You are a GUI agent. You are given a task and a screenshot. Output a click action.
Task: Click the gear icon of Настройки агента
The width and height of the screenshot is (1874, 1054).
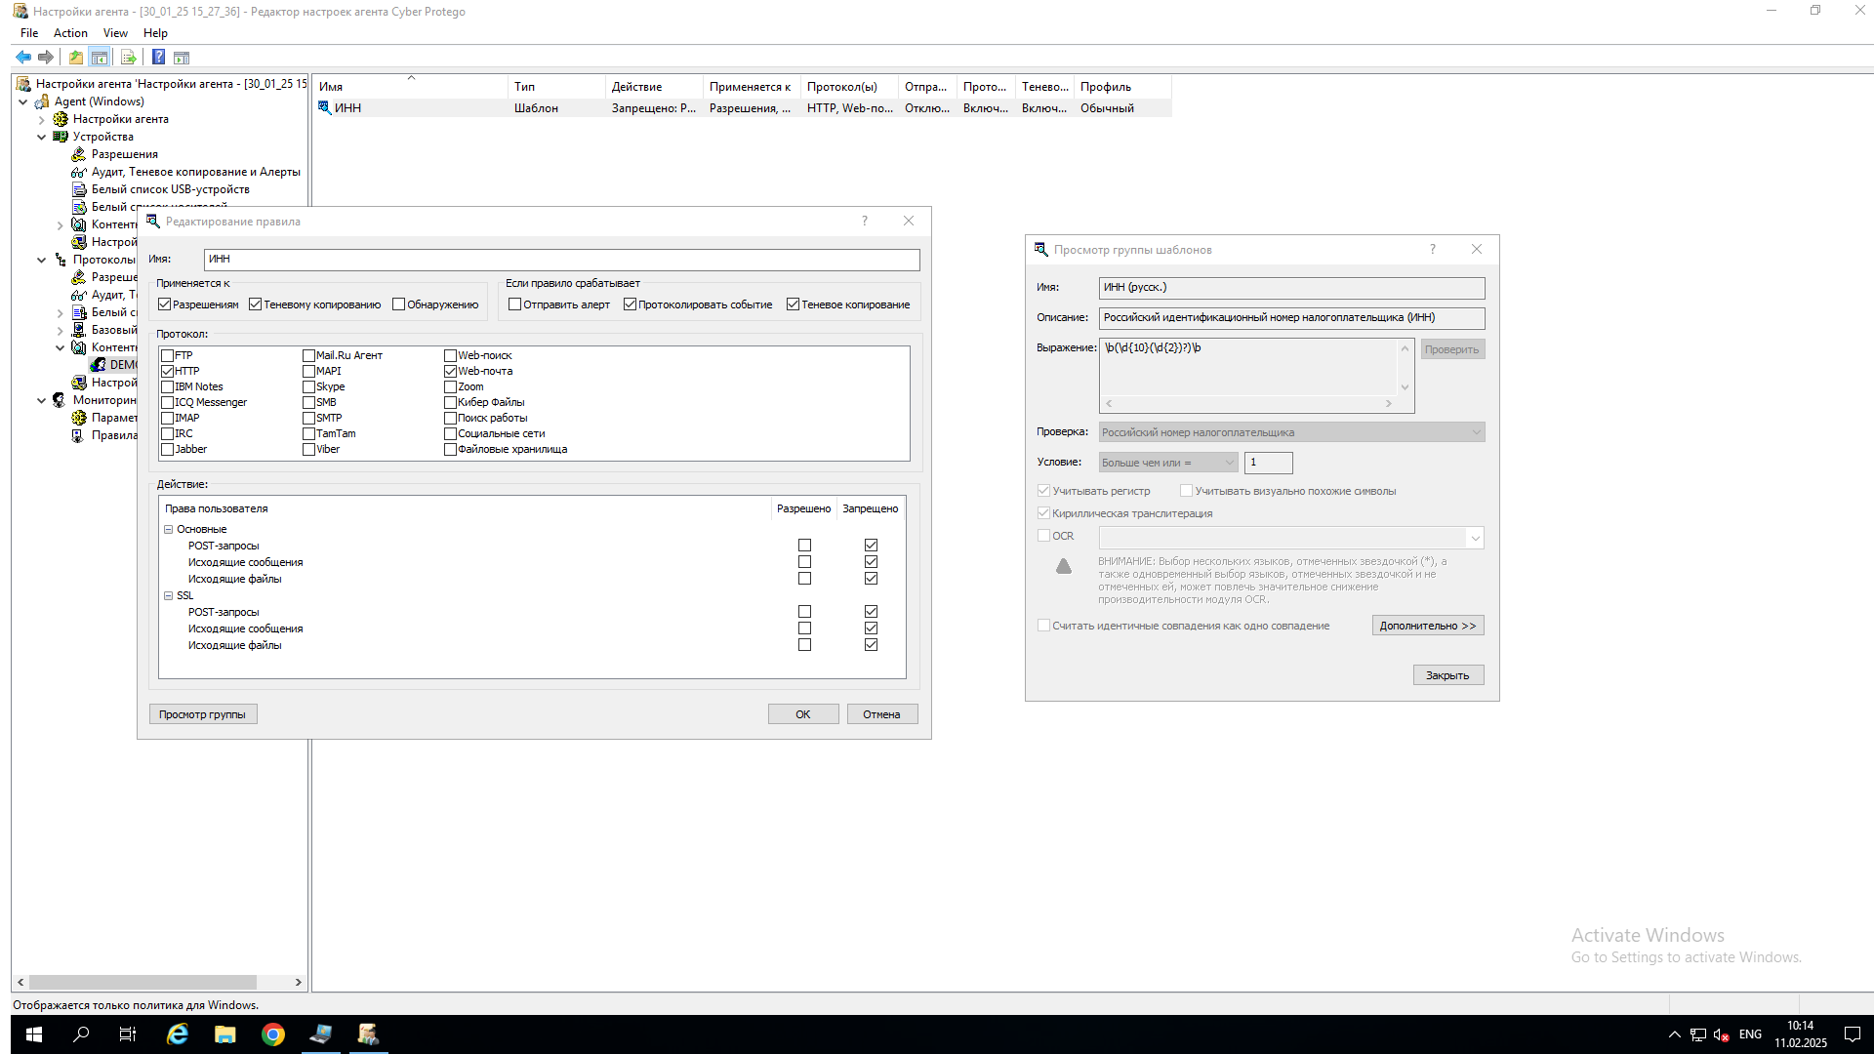[x=61, y=119]
